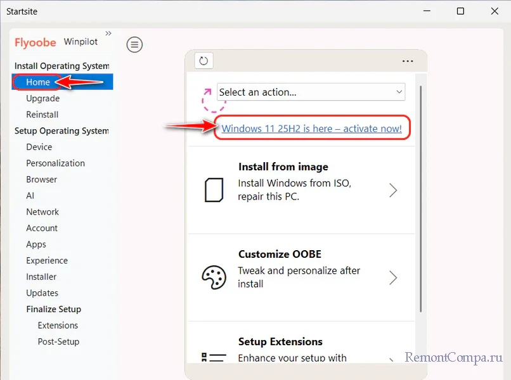Click the Install from image page icon
The width and height of the screenshot is (511, 380).
click(x=214, y=189)
